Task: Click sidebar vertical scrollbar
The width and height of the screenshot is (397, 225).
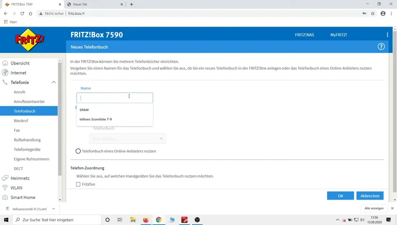Action: (x=60, y=118)
